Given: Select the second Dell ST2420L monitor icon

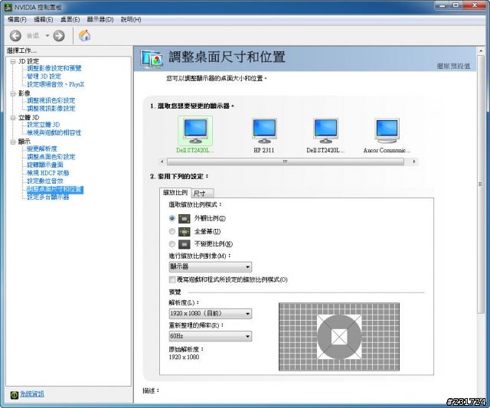Looking at the screenshot, I should 325,131.
